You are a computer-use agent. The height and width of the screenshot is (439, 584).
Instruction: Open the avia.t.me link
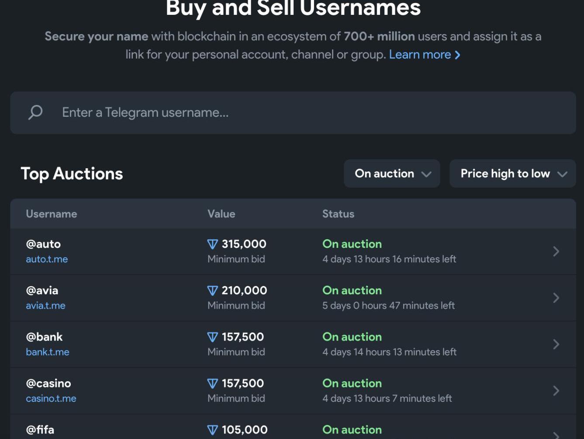pos(45,305)
